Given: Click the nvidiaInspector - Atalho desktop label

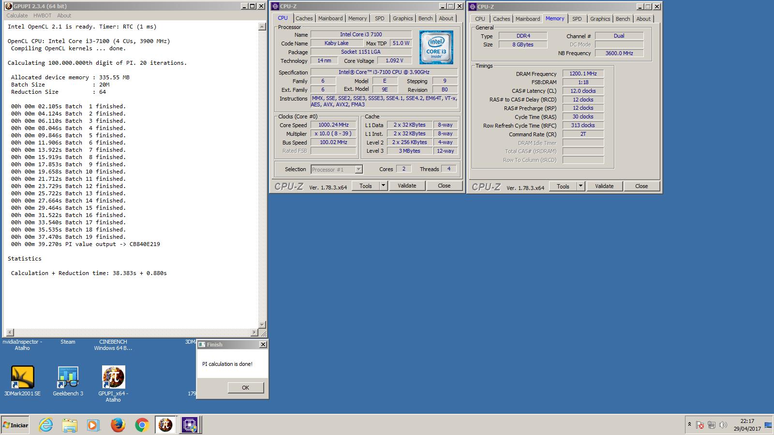Looking at the screenshot, I should click(22, 345).
